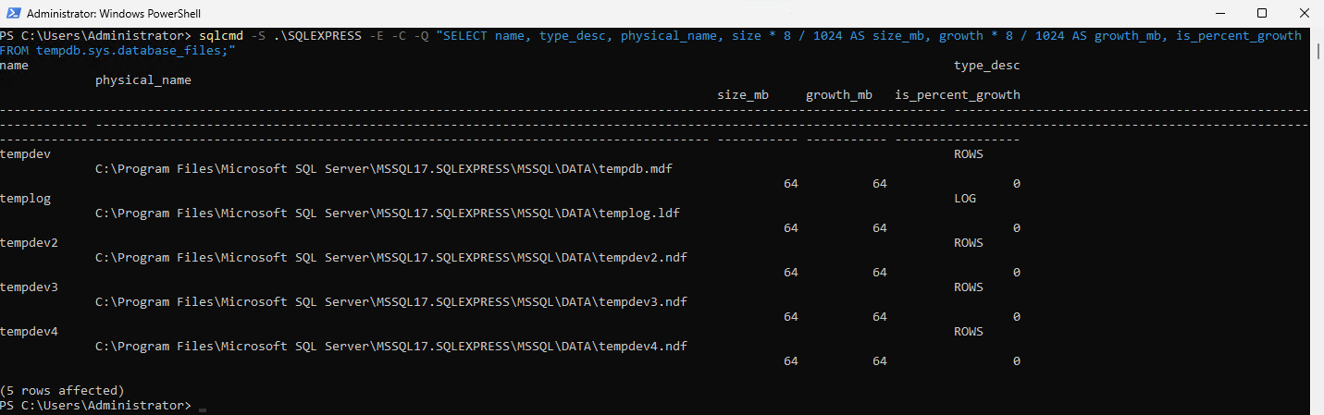The height and width of the screenshot is (415, 1324).
Task: Click the tempdb.mdf file path
Action: (x=384, y=169)
